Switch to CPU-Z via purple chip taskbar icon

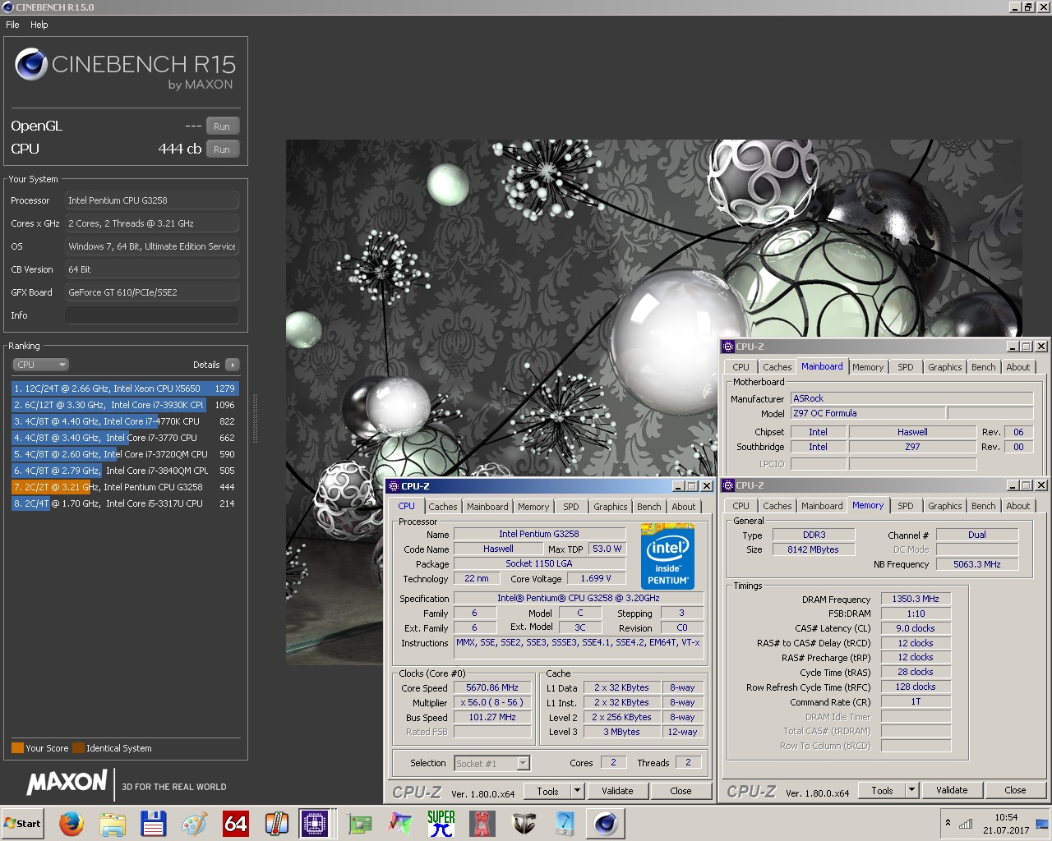[315, 823]
